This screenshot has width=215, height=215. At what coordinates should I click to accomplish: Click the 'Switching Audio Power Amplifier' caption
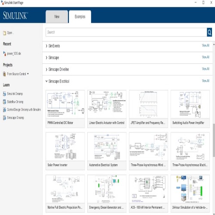pos(188,123)
